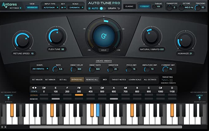The width and height of the screenshot is (209, 131).
Task: Open the Input Type Alto/Tenor dropdown
Action: [x=50, y=8]
